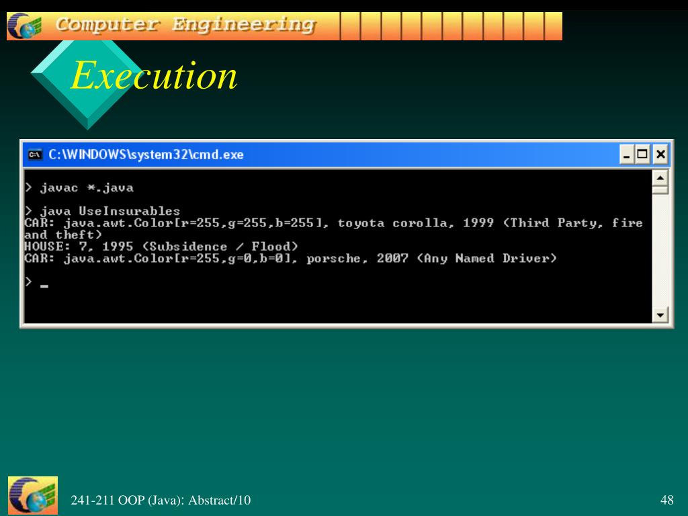Click the C:\WINDOWS\system32\cmd.exe title text
The image size is (688, 516).
[146, 155]
